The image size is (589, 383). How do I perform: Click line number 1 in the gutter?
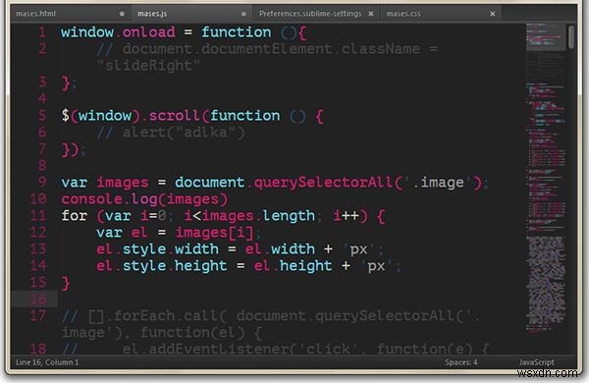click(x=42, y=32)
